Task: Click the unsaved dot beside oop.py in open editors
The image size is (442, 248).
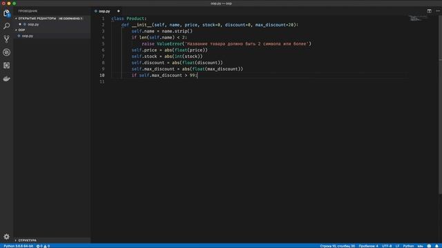Action: coord(20,24)
